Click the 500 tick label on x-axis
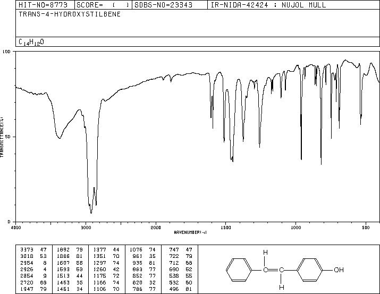 coord(366,228)
